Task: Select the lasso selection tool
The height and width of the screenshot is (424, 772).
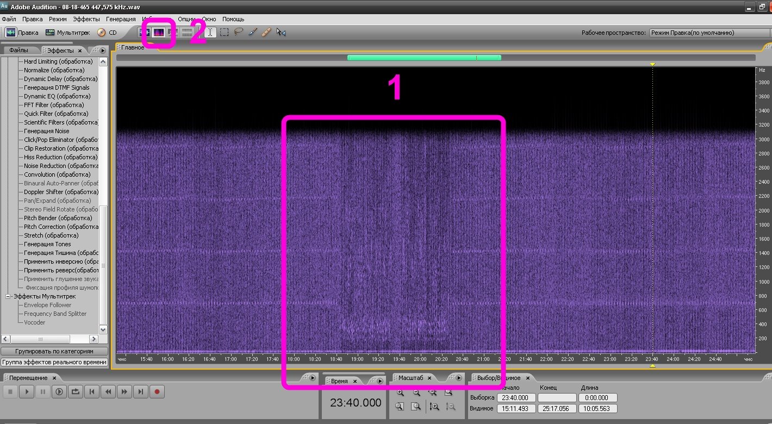Action: pos(238,33)
